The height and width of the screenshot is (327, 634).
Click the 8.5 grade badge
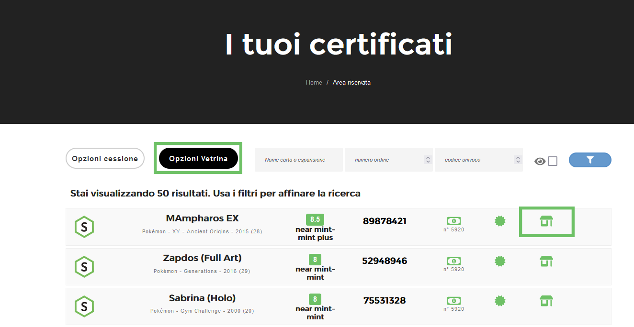coord(315,219)
